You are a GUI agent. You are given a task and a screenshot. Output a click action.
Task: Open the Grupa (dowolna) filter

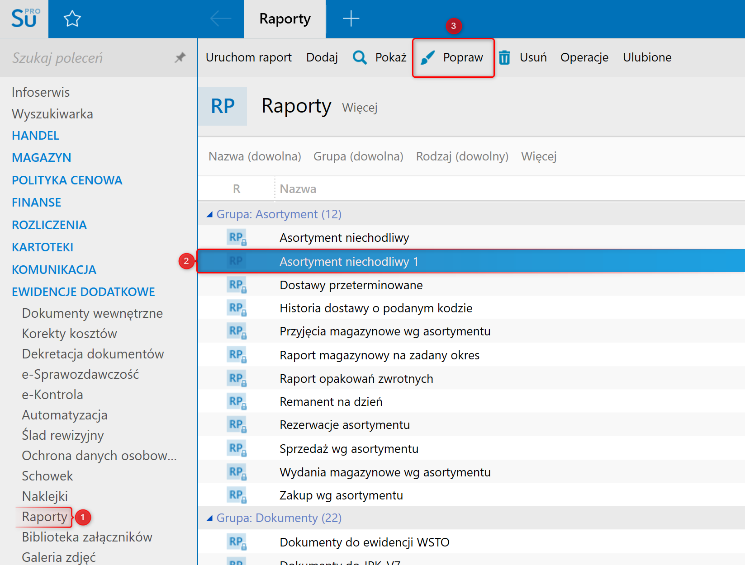click(358, 156)
